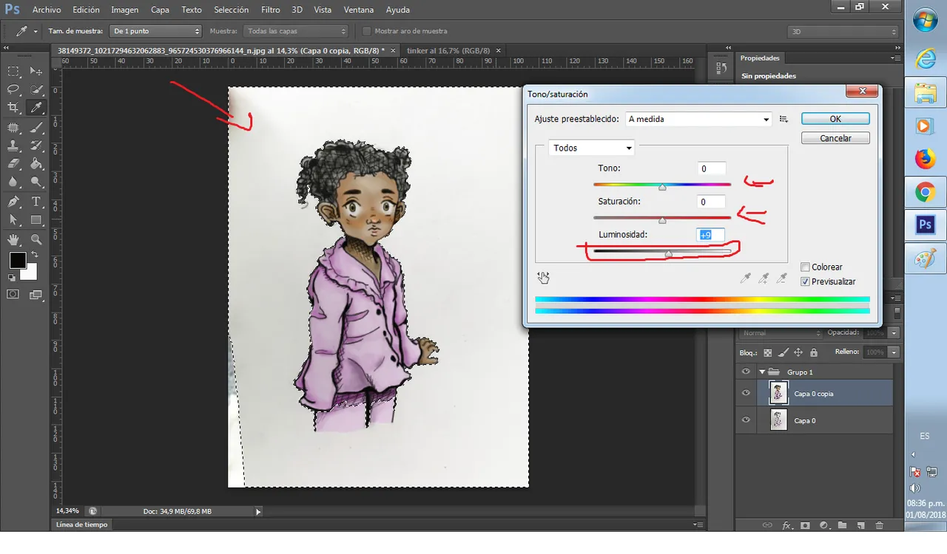Open the Opacidad dropdown arrow

(x=894, y=333)
